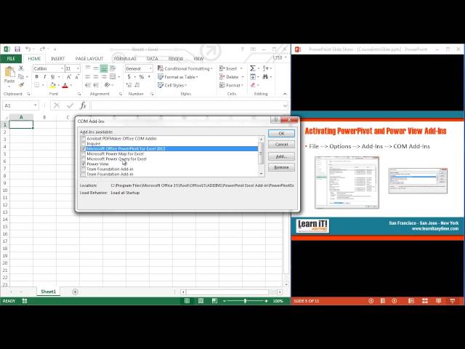Image resolution: width=465 pixels, height=349 pixels.
Task: Select the fill color bucket icon
Action: [52, 85]
